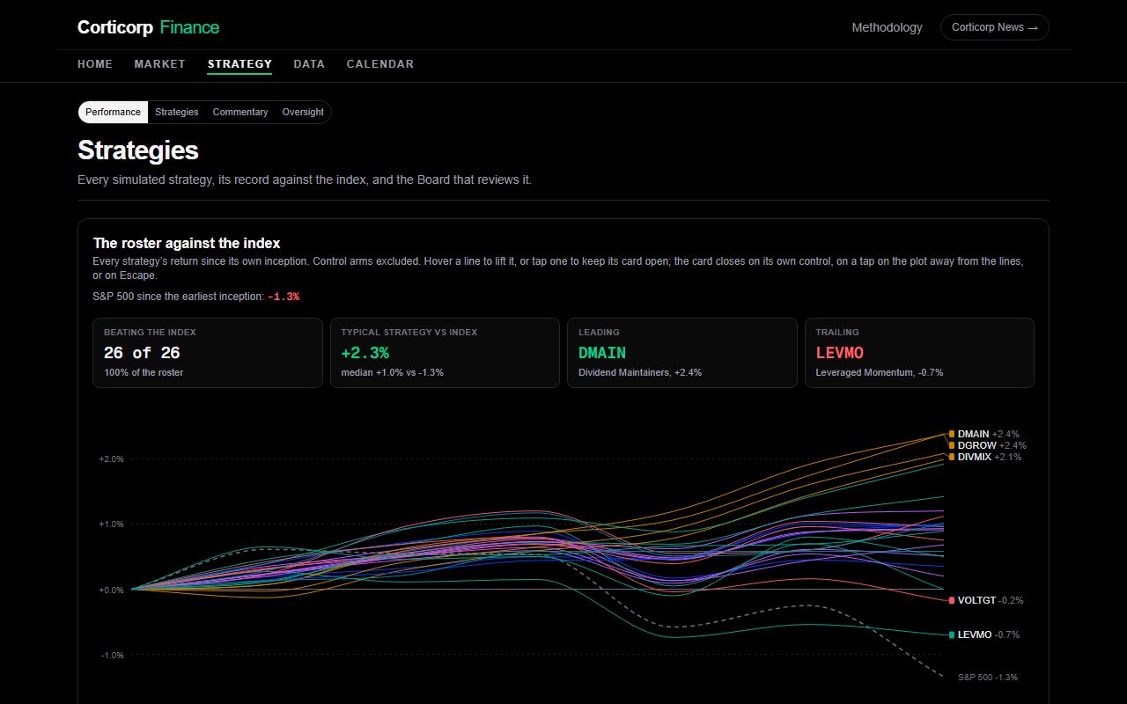This screenshot has width=1127, height=704.
Task: Select the DIVMIX legend marker
Action: [x=952, y=457]
